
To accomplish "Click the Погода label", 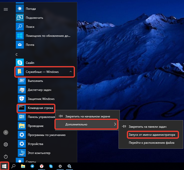I will [x=31, y=9].
